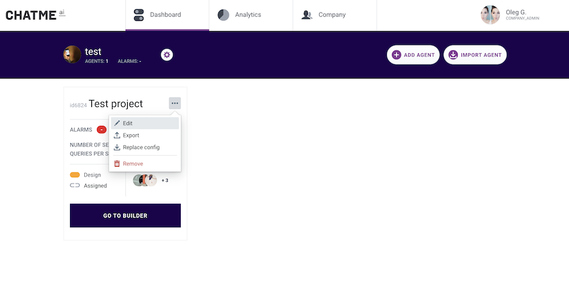Click the download icon on Import Agent
The image size is (569, 288).
(x=453, y=55)
